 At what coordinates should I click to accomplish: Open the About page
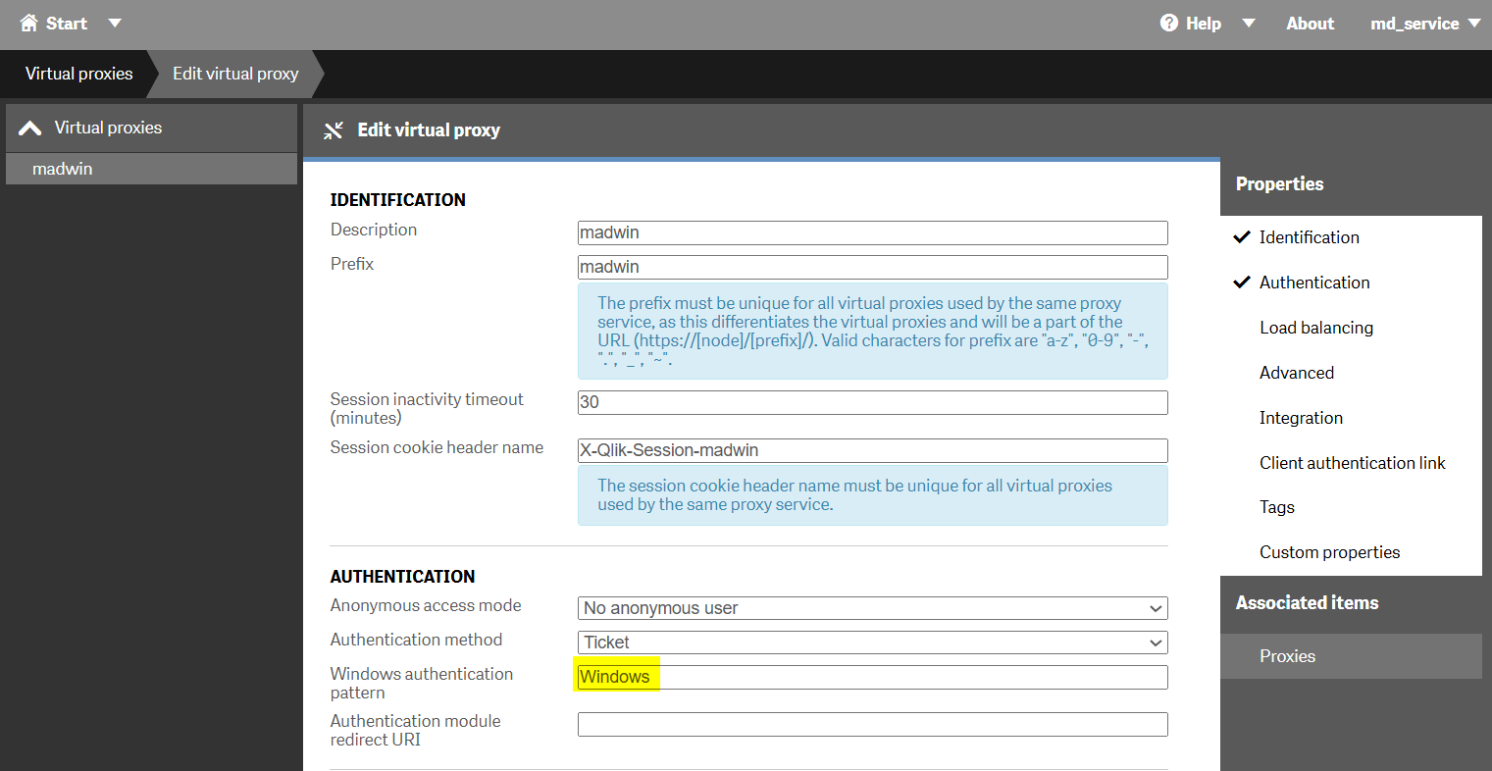pyautogui.click(x=1310, y=24)
